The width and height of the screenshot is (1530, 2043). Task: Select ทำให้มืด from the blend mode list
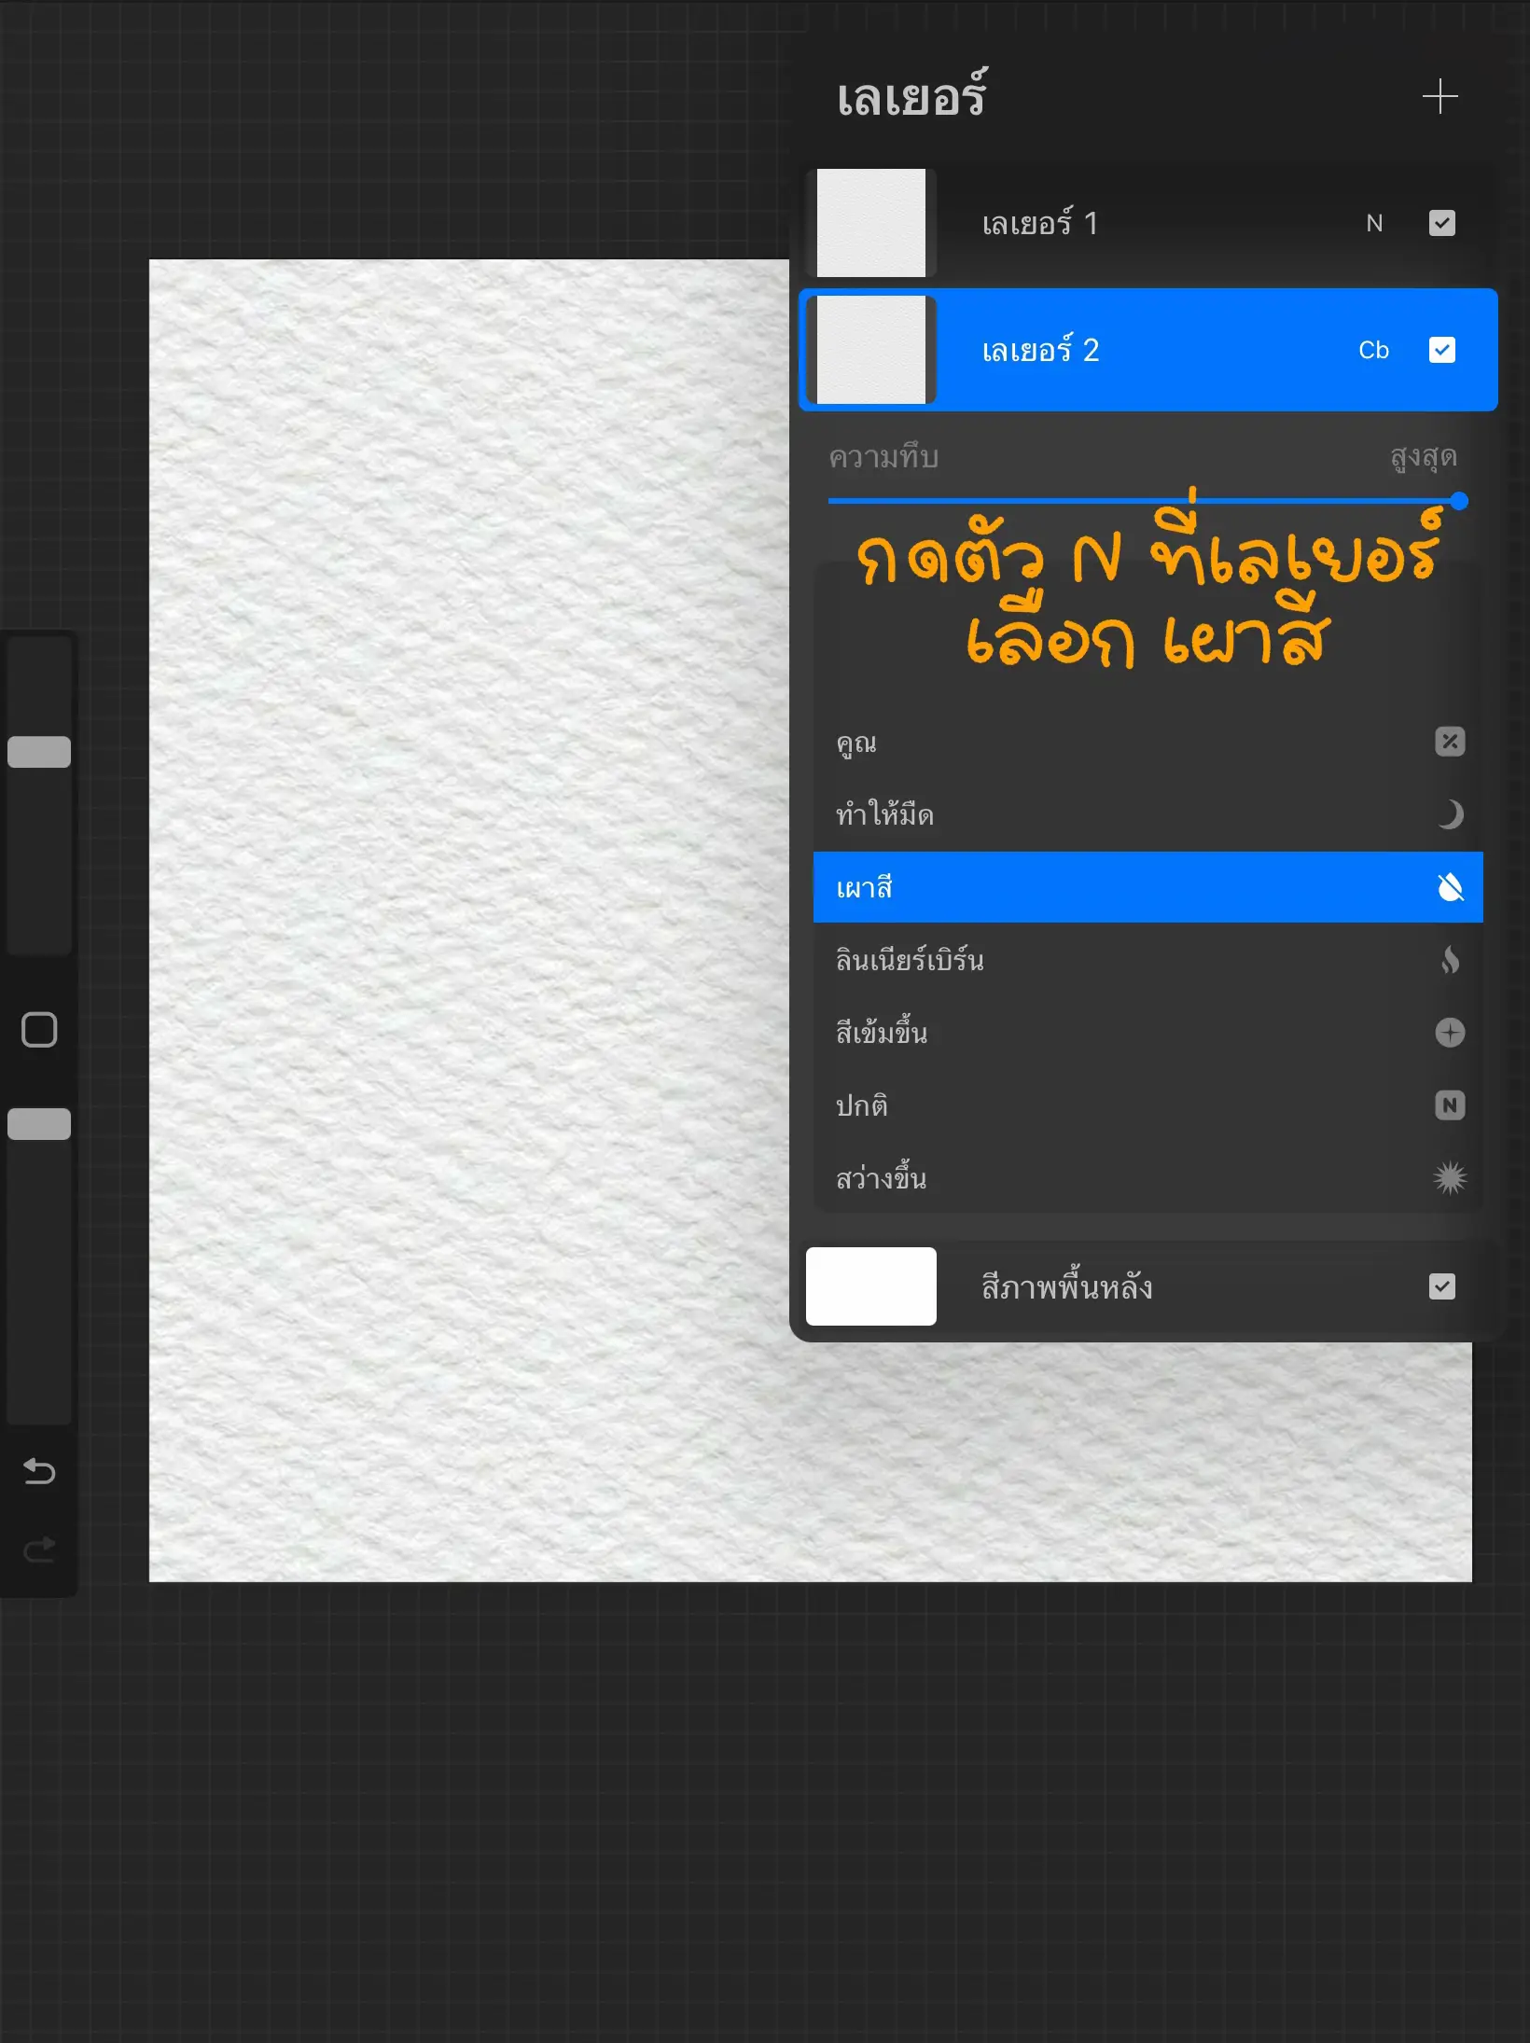(x=1026, y=814)
